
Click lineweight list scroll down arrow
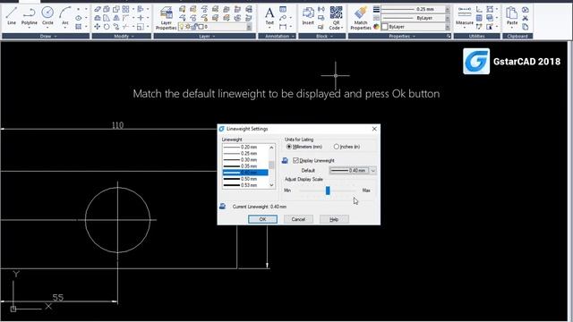point(271,185)
